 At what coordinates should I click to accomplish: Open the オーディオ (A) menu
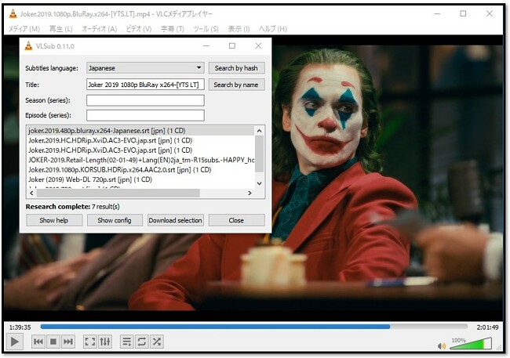(x=99, y=29)
